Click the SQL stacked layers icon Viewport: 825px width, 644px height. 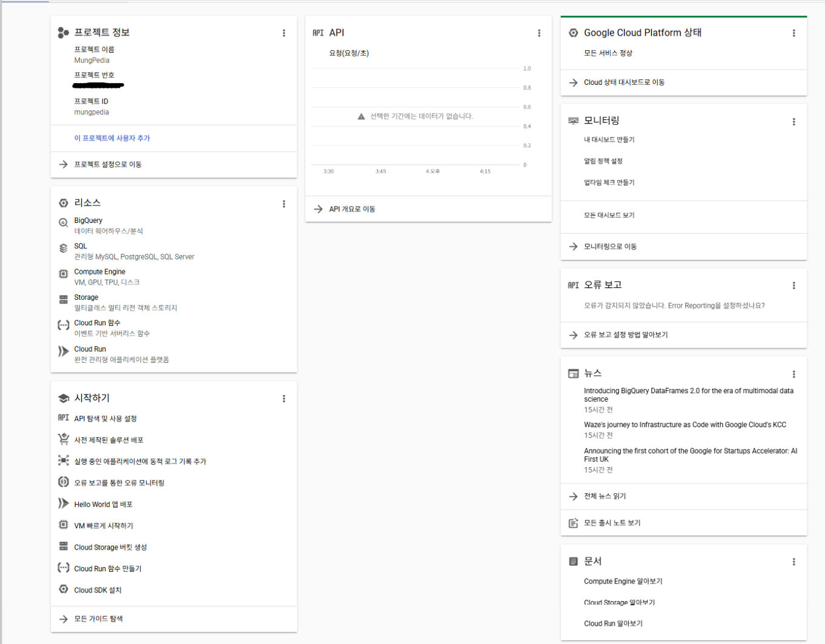[63, 248]
